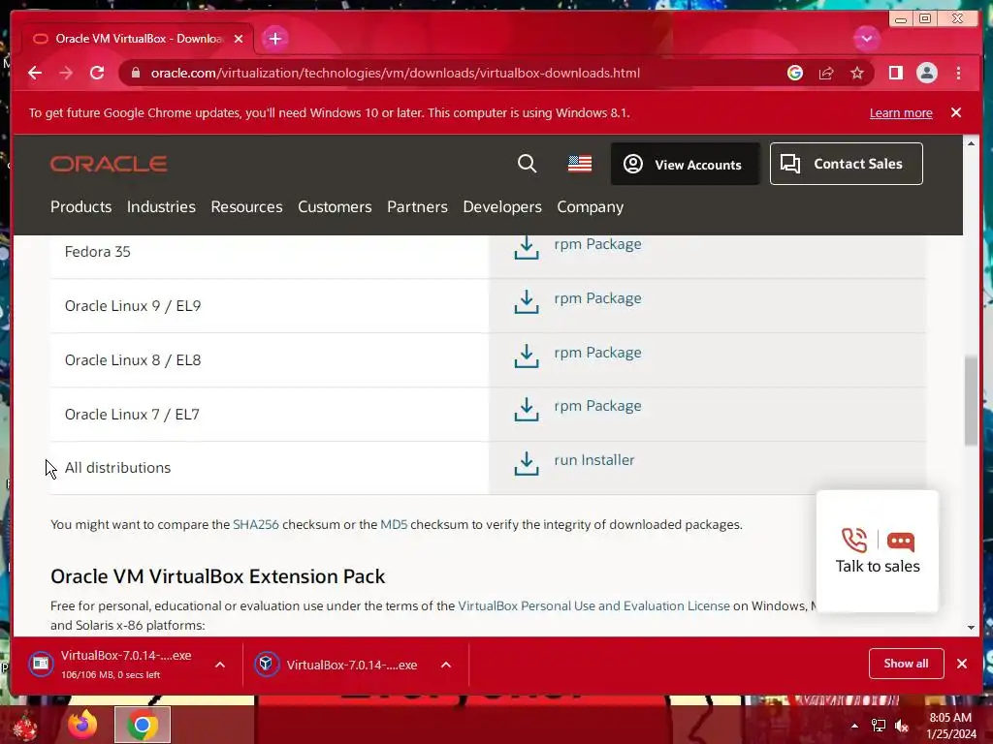Download icon for Oracle Linux 9 row
Screen dimensions: 993x744
point(527,302)
